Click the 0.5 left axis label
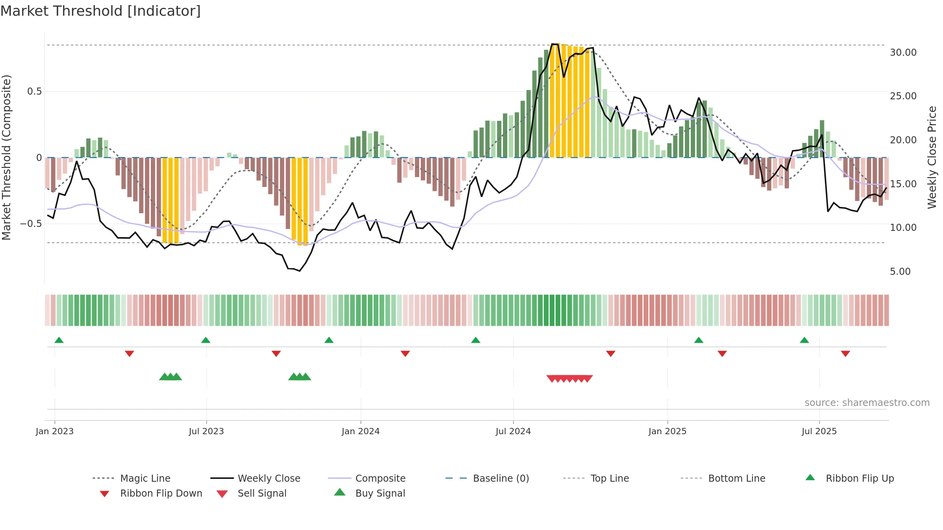Viewport: 943px width, 530px height. 34,91
